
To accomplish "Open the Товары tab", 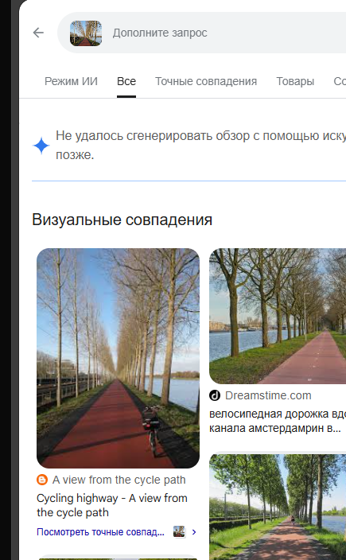I will 295,81.
